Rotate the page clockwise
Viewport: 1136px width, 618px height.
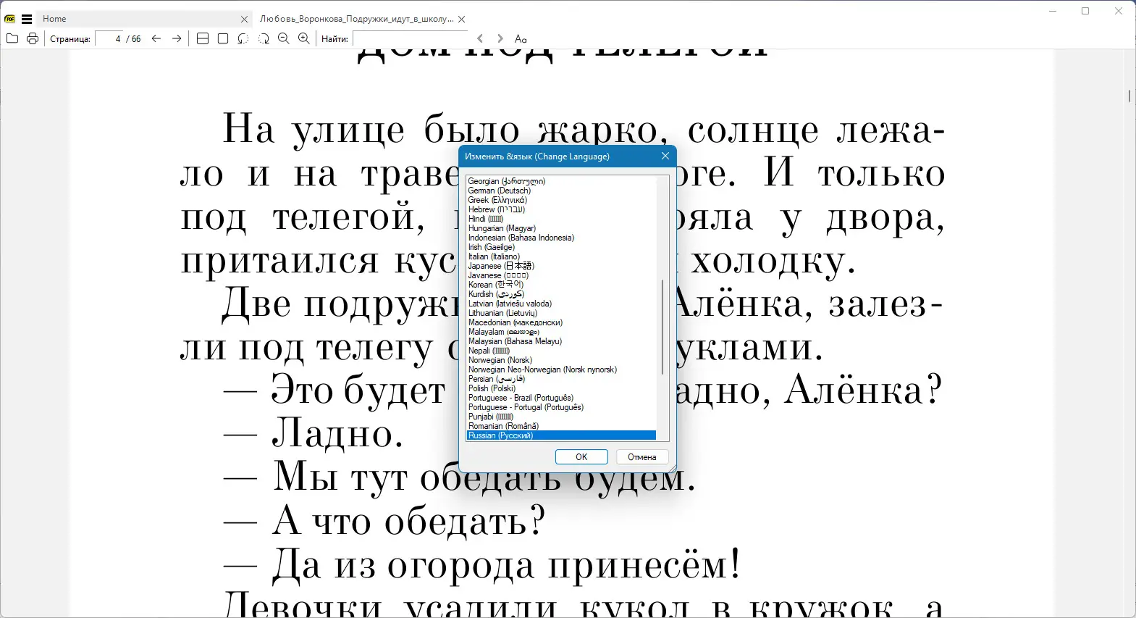264,38
